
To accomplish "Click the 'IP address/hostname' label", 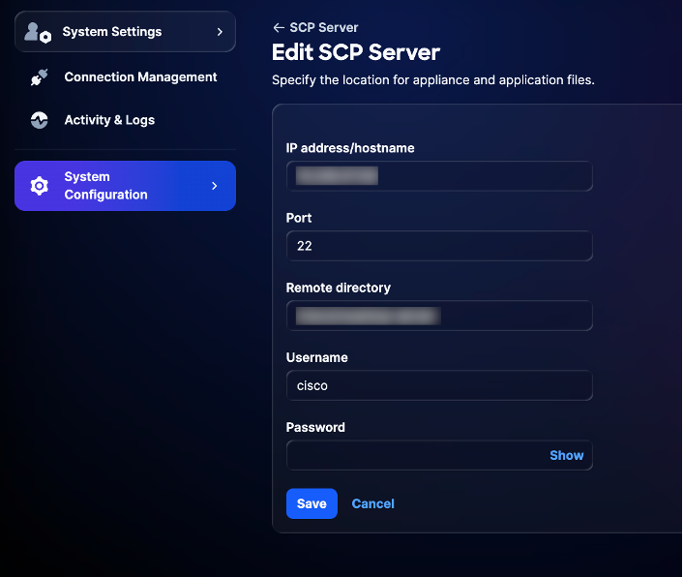I will click(x=350, y=148).
